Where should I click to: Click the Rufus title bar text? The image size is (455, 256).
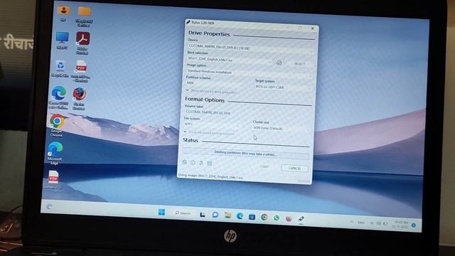click(203, 22)
